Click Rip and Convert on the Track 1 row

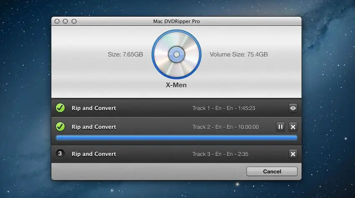pos(94,108)
